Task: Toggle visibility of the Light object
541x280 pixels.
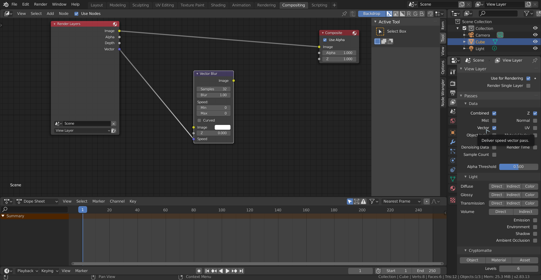Action: (535, 48)
